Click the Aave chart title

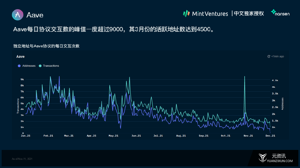20,57
